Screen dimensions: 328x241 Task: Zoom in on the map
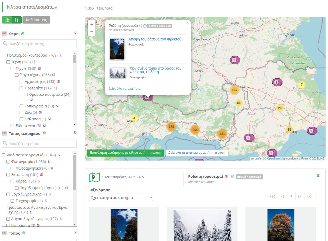[92, 24]
